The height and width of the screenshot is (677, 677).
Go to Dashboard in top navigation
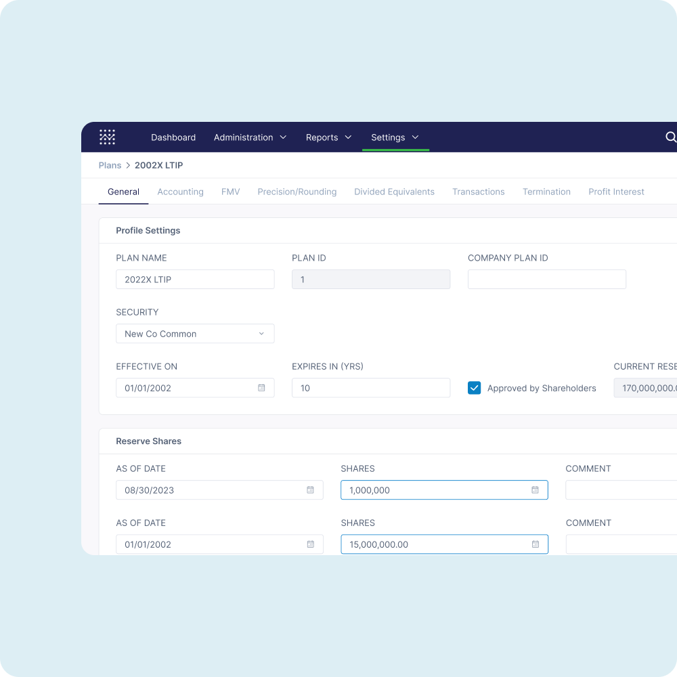click(x=173, y=137)
